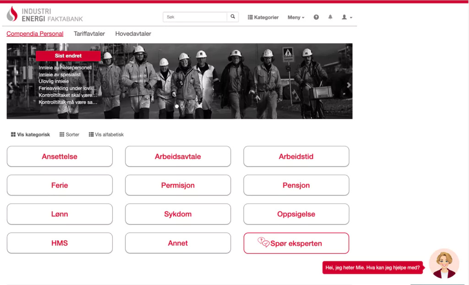Image resolution: width=469 pixels, height=285 pixels.
Task: Open 'Innleie av spesialist' article
Action: click(60, 75)
